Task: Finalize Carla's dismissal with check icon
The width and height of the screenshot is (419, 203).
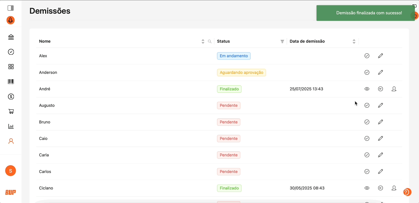Action: 367,155
